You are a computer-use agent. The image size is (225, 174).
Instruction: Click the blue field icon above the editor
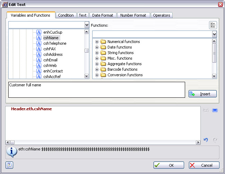pyautogui.click(x=215, y=110)
